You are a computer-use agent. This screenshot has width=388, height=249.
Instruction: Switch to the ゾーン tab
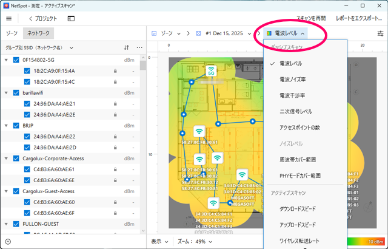point(12,33)
